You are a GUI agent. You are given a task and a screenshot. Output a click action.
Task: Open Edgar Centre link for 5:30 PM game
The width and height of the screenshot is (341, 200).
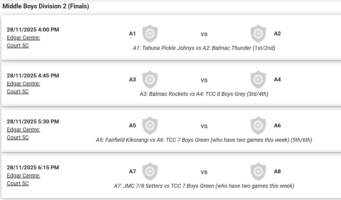tap(23, 130)
